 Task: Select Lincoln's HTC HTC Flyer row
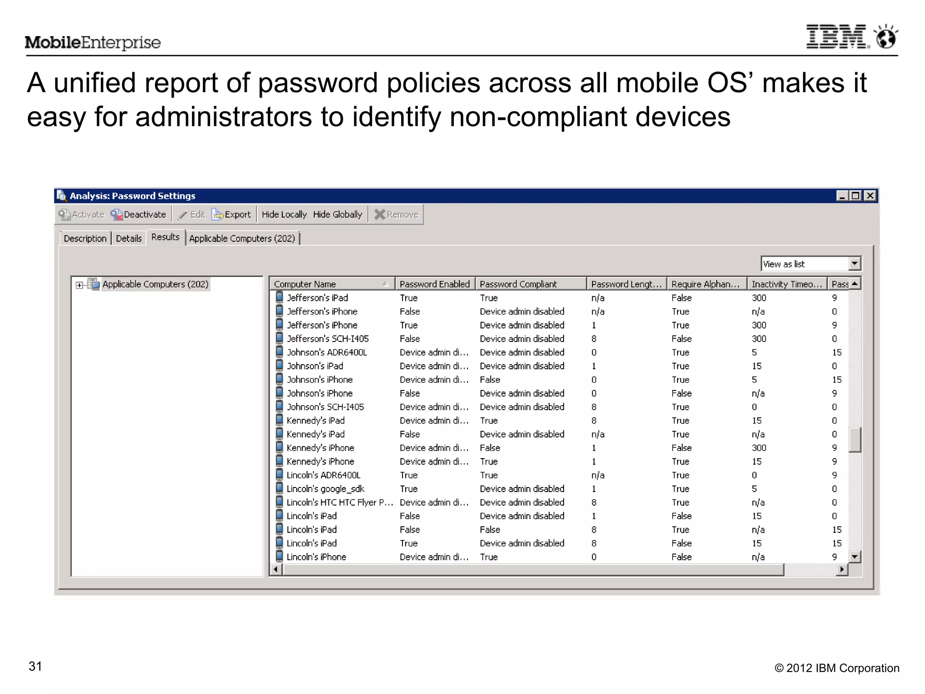(560, 502)
